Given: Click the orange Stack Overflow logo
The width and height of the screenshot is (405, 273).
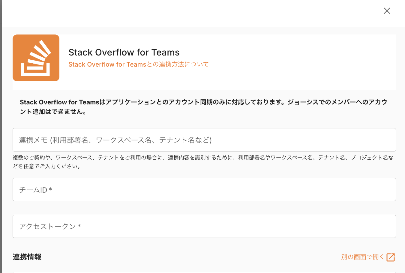Looking at the screenshot, I should (x=36, y=58).
